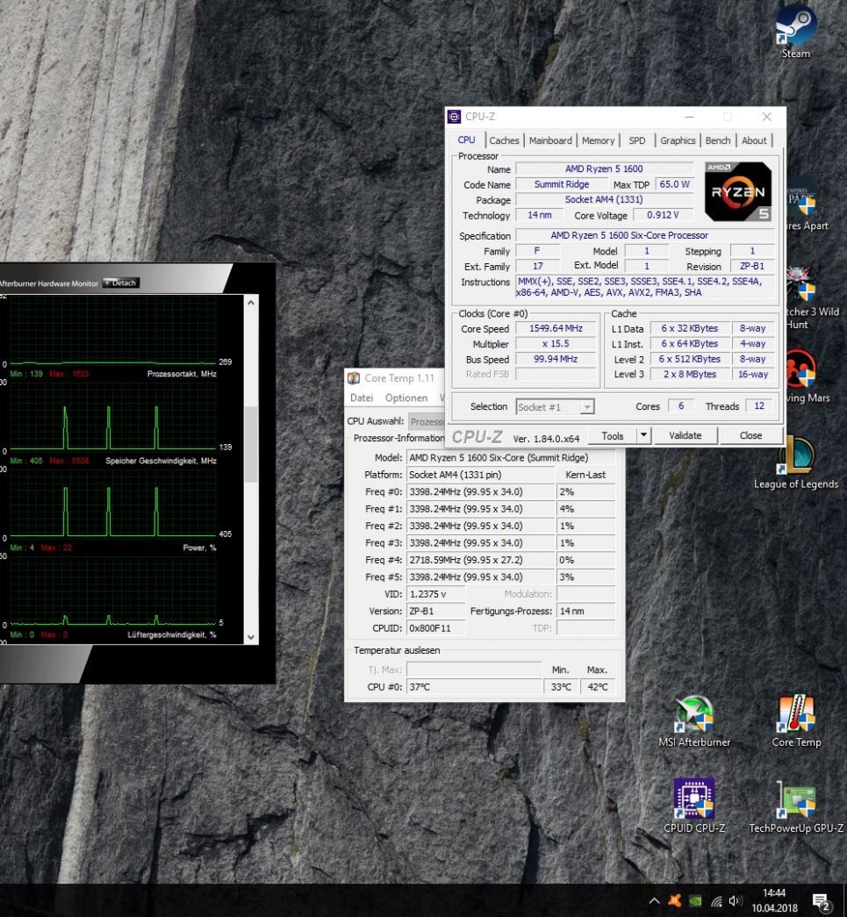Click the Cores value 6
The width and height of the screenshot is (847, 917).
click(x=680, y=406)
